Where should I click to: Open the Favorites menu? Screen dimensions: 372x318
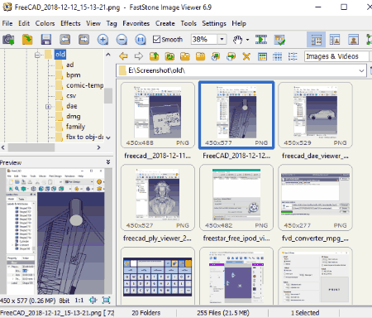136,23
